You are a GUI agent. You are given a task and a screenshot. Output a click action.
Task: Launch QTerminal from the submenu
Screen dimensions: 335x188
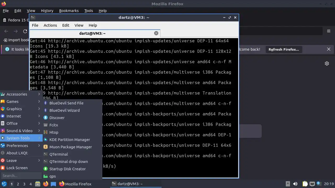(72, 154)
